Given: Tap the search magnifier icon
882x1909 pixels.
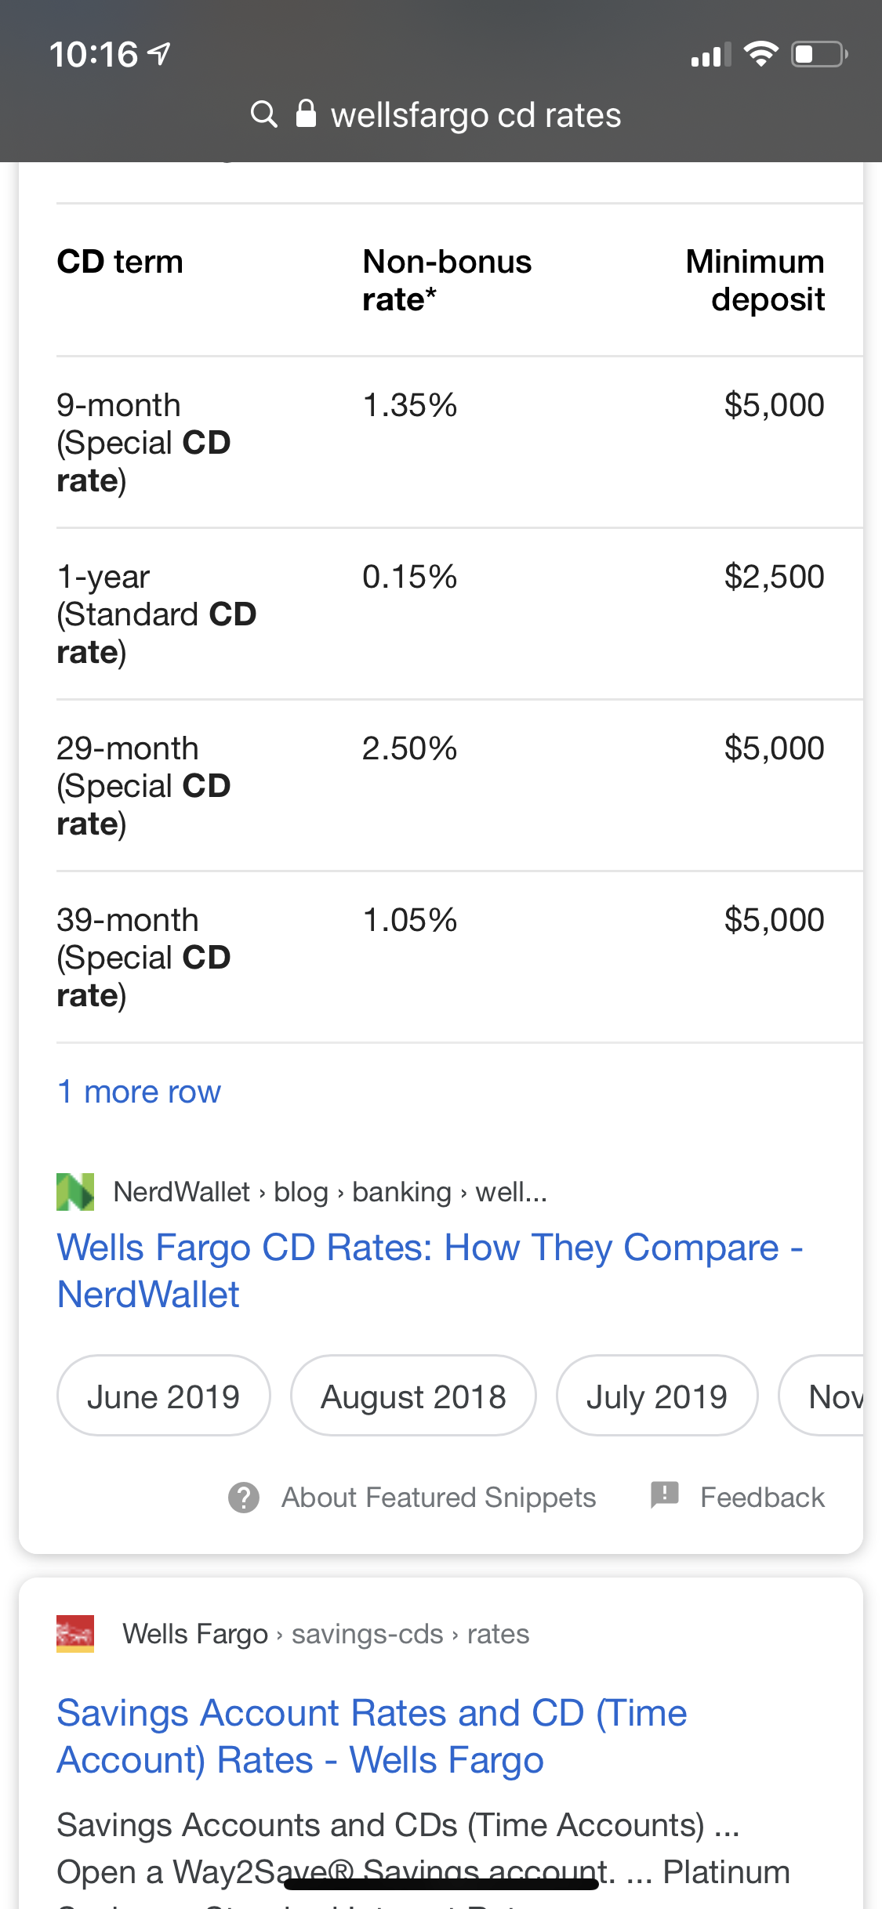Looking at the screenshot, I should coord(264,114).
